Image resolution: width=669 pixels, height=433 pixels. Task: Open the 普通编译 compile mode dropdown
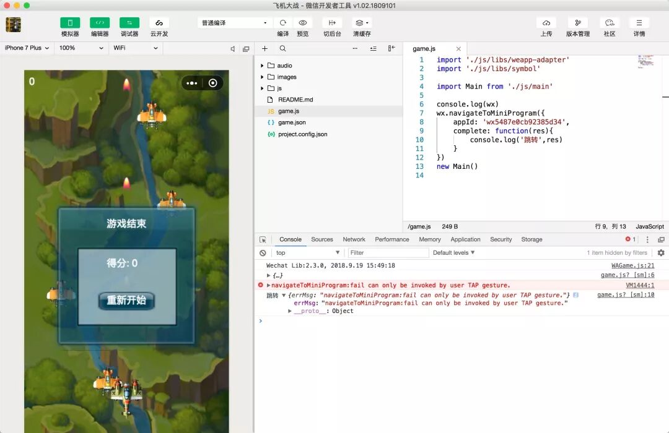[234, 23]
